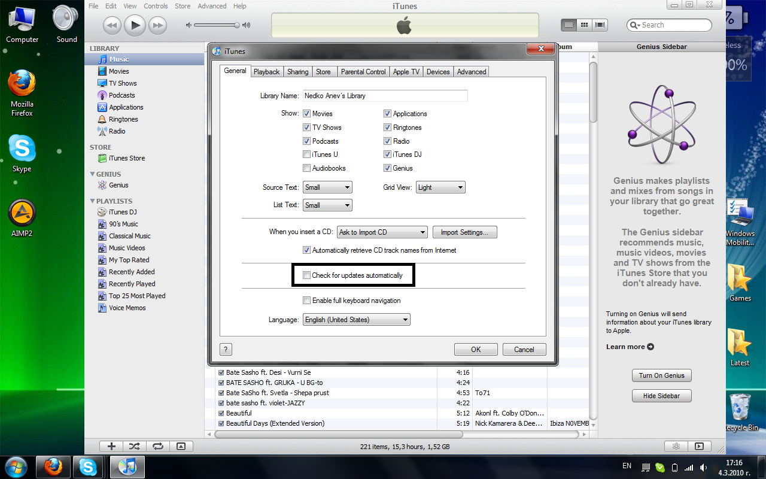Toggle repeat icon at bottom bar
This screenshot has width=766, height=479.
click(158, 446)
